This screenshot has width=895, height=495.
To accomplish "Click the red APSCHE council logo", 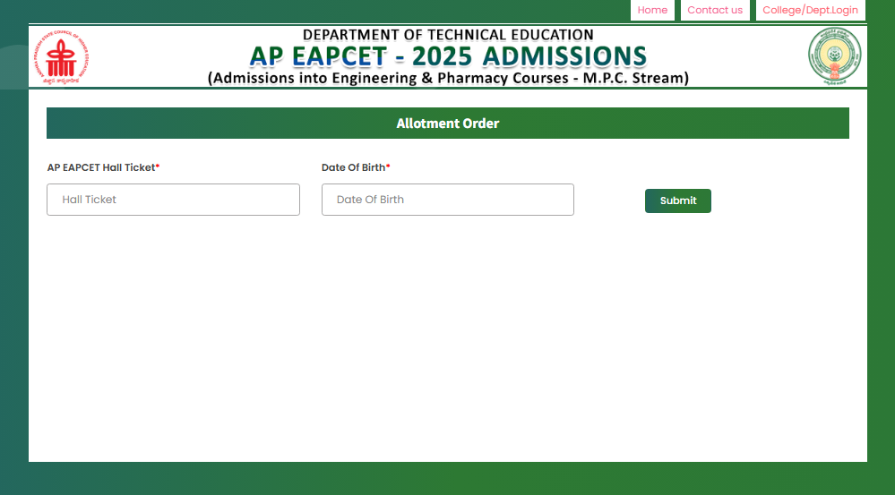I will coord(61,57).
